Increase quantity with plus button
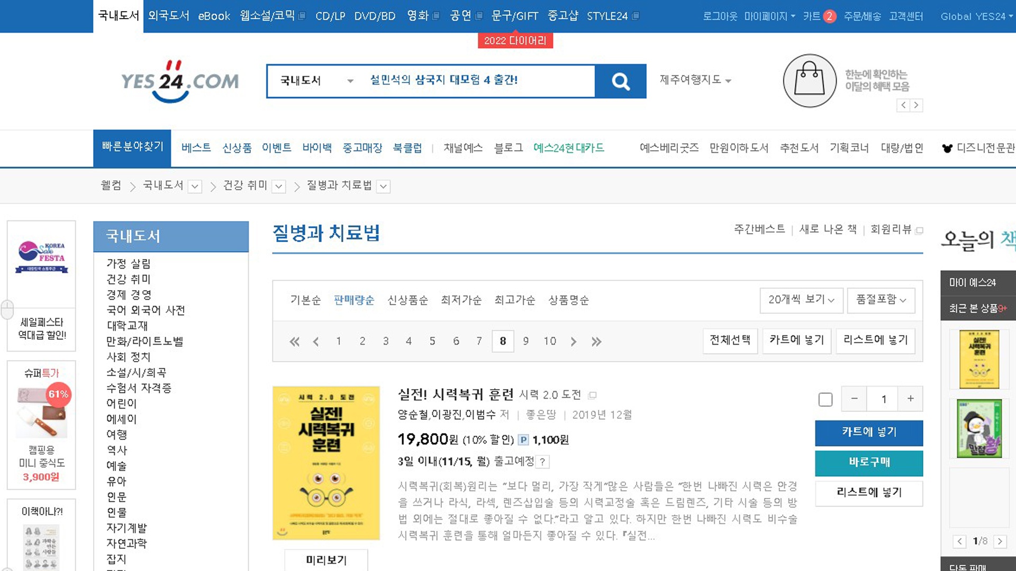1016x571 pixels. pos(910,399)
